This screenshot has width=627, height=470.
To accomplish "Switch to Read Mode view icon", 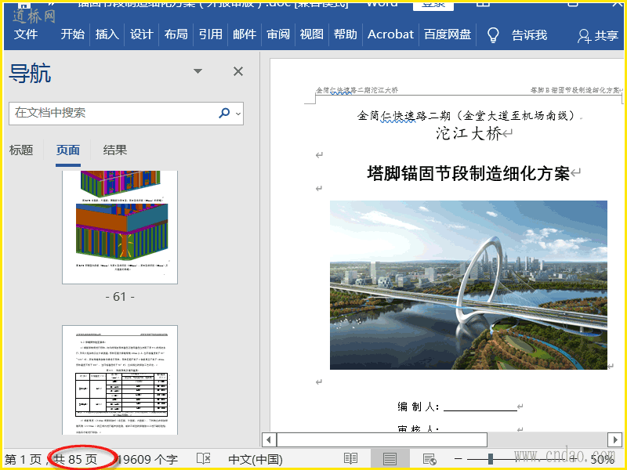I will 350,459.
